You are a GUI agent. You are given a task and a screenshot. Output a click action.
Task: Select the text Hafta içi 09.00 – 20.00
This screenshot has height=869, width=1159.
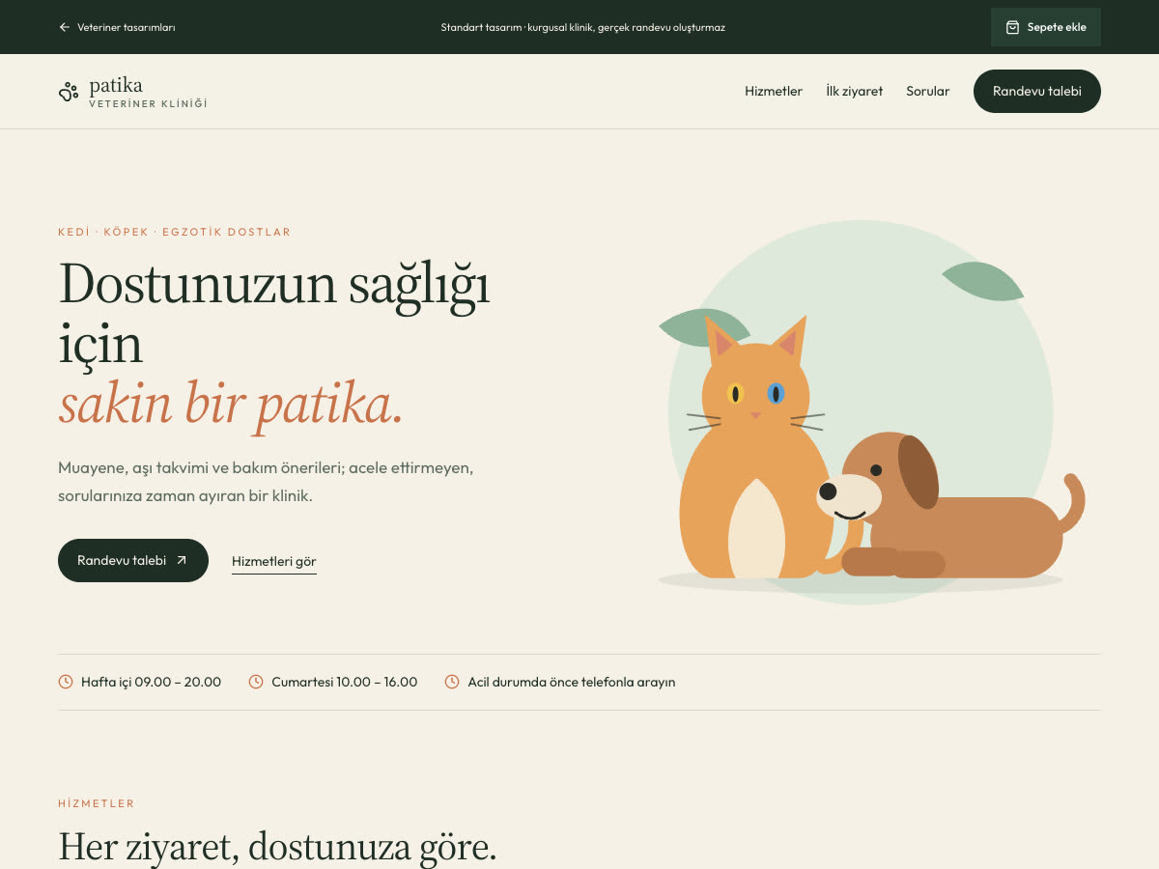pyautogui.click(x=151, y=682)
